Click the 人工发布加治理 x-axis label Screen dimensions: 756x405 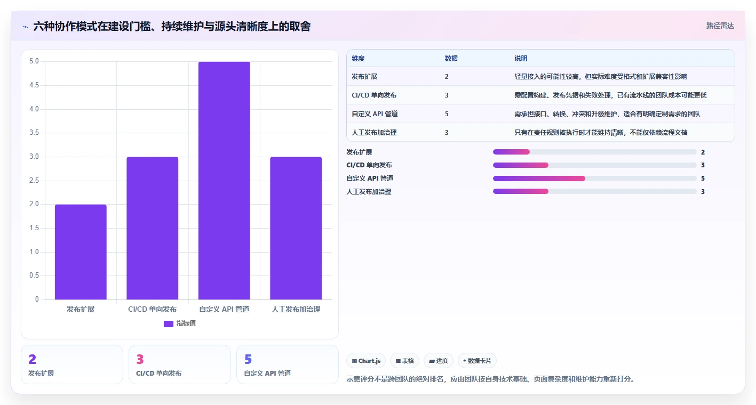point(296,309)
